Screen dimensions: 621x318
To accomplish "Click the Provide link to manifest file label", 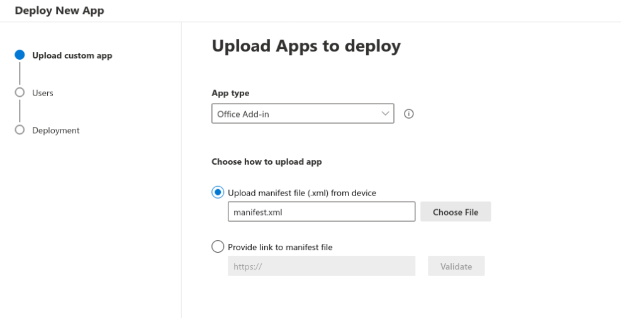I will tap(280, 247).
